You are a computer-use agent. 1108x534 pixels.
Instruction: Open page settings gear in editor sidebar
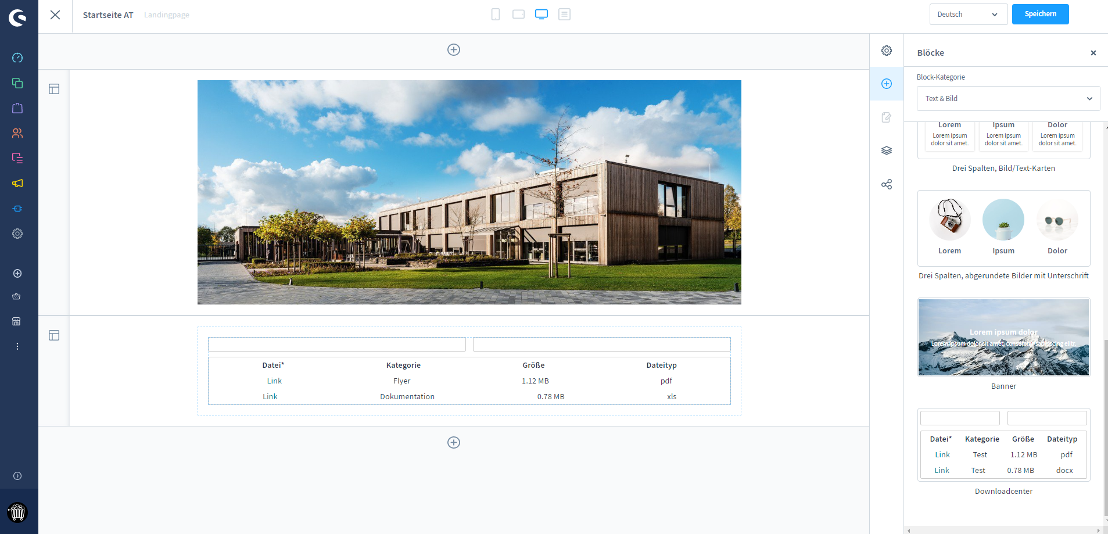point(887,51)
